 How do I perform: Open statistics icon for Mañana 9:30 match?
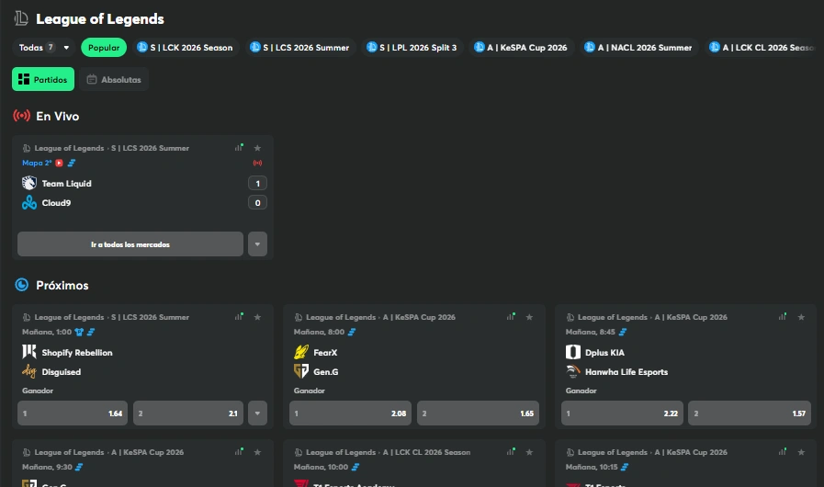(239, 452)
